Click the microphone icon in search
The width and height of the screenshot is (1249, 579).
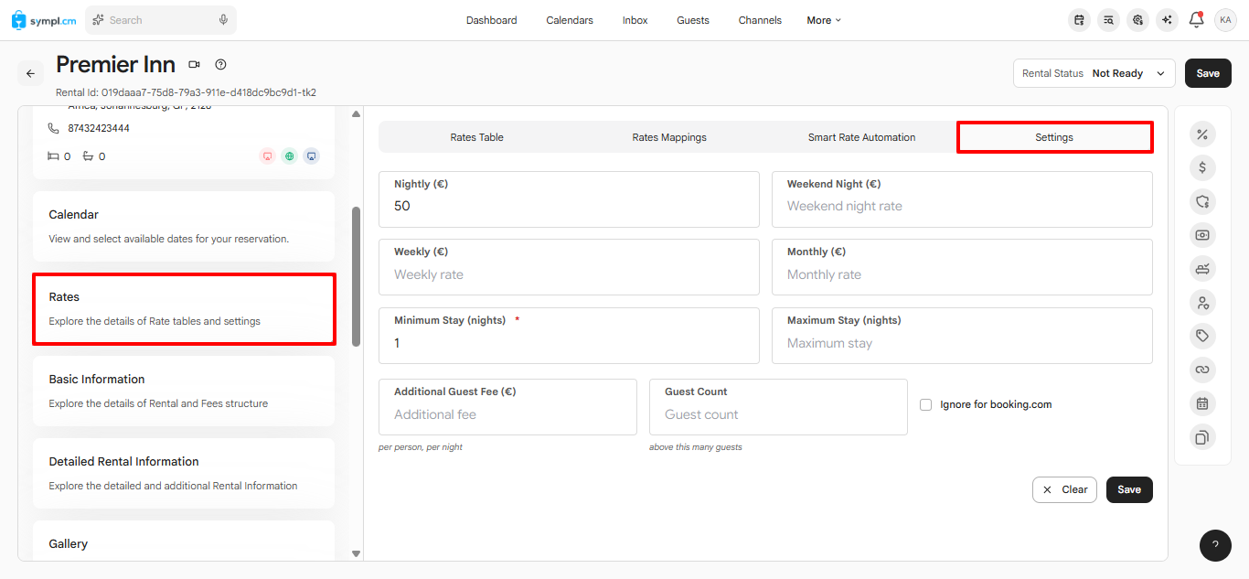[x=223, y=20]
